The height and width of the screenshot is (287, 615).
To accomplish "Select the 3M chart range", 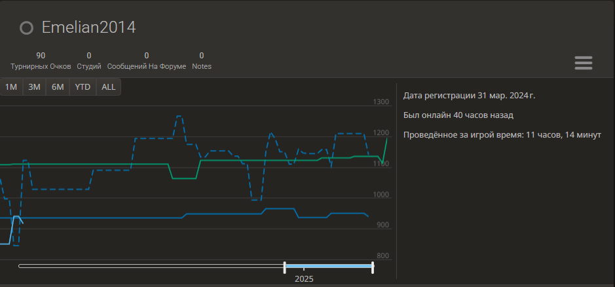I will click(x=34, y=86).
